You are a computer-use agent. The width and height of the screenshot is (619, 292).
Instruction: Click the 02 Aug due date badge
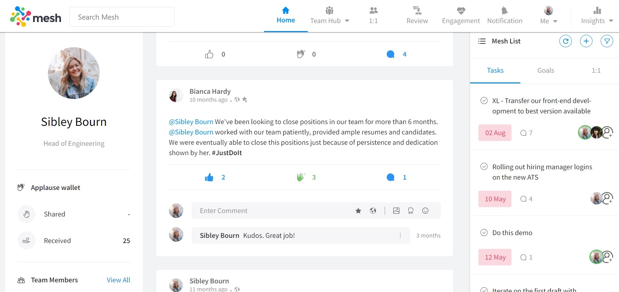[495, 133]
